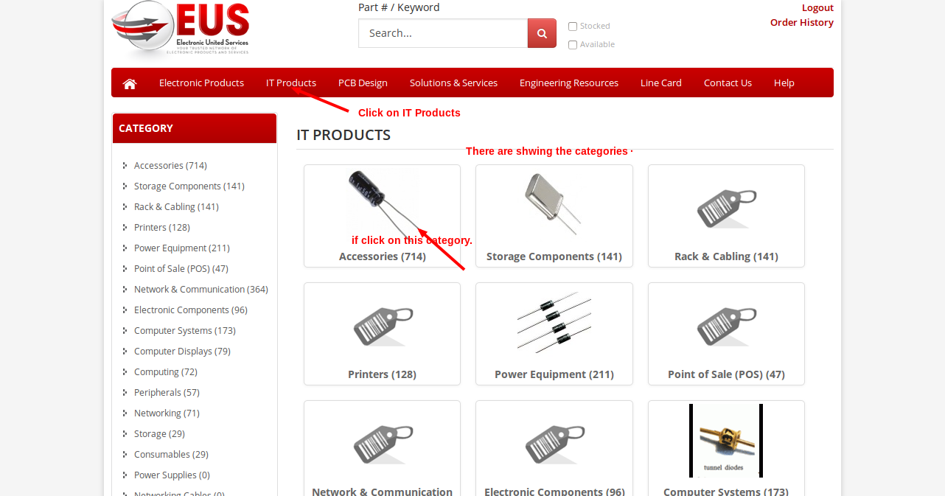Click the Rack & Cabling tag icon
The height and width of the screenshot is (496, 945).
click(x=727, y=209)
